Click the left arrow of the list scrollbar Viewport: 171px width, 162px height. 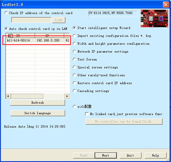8,96
